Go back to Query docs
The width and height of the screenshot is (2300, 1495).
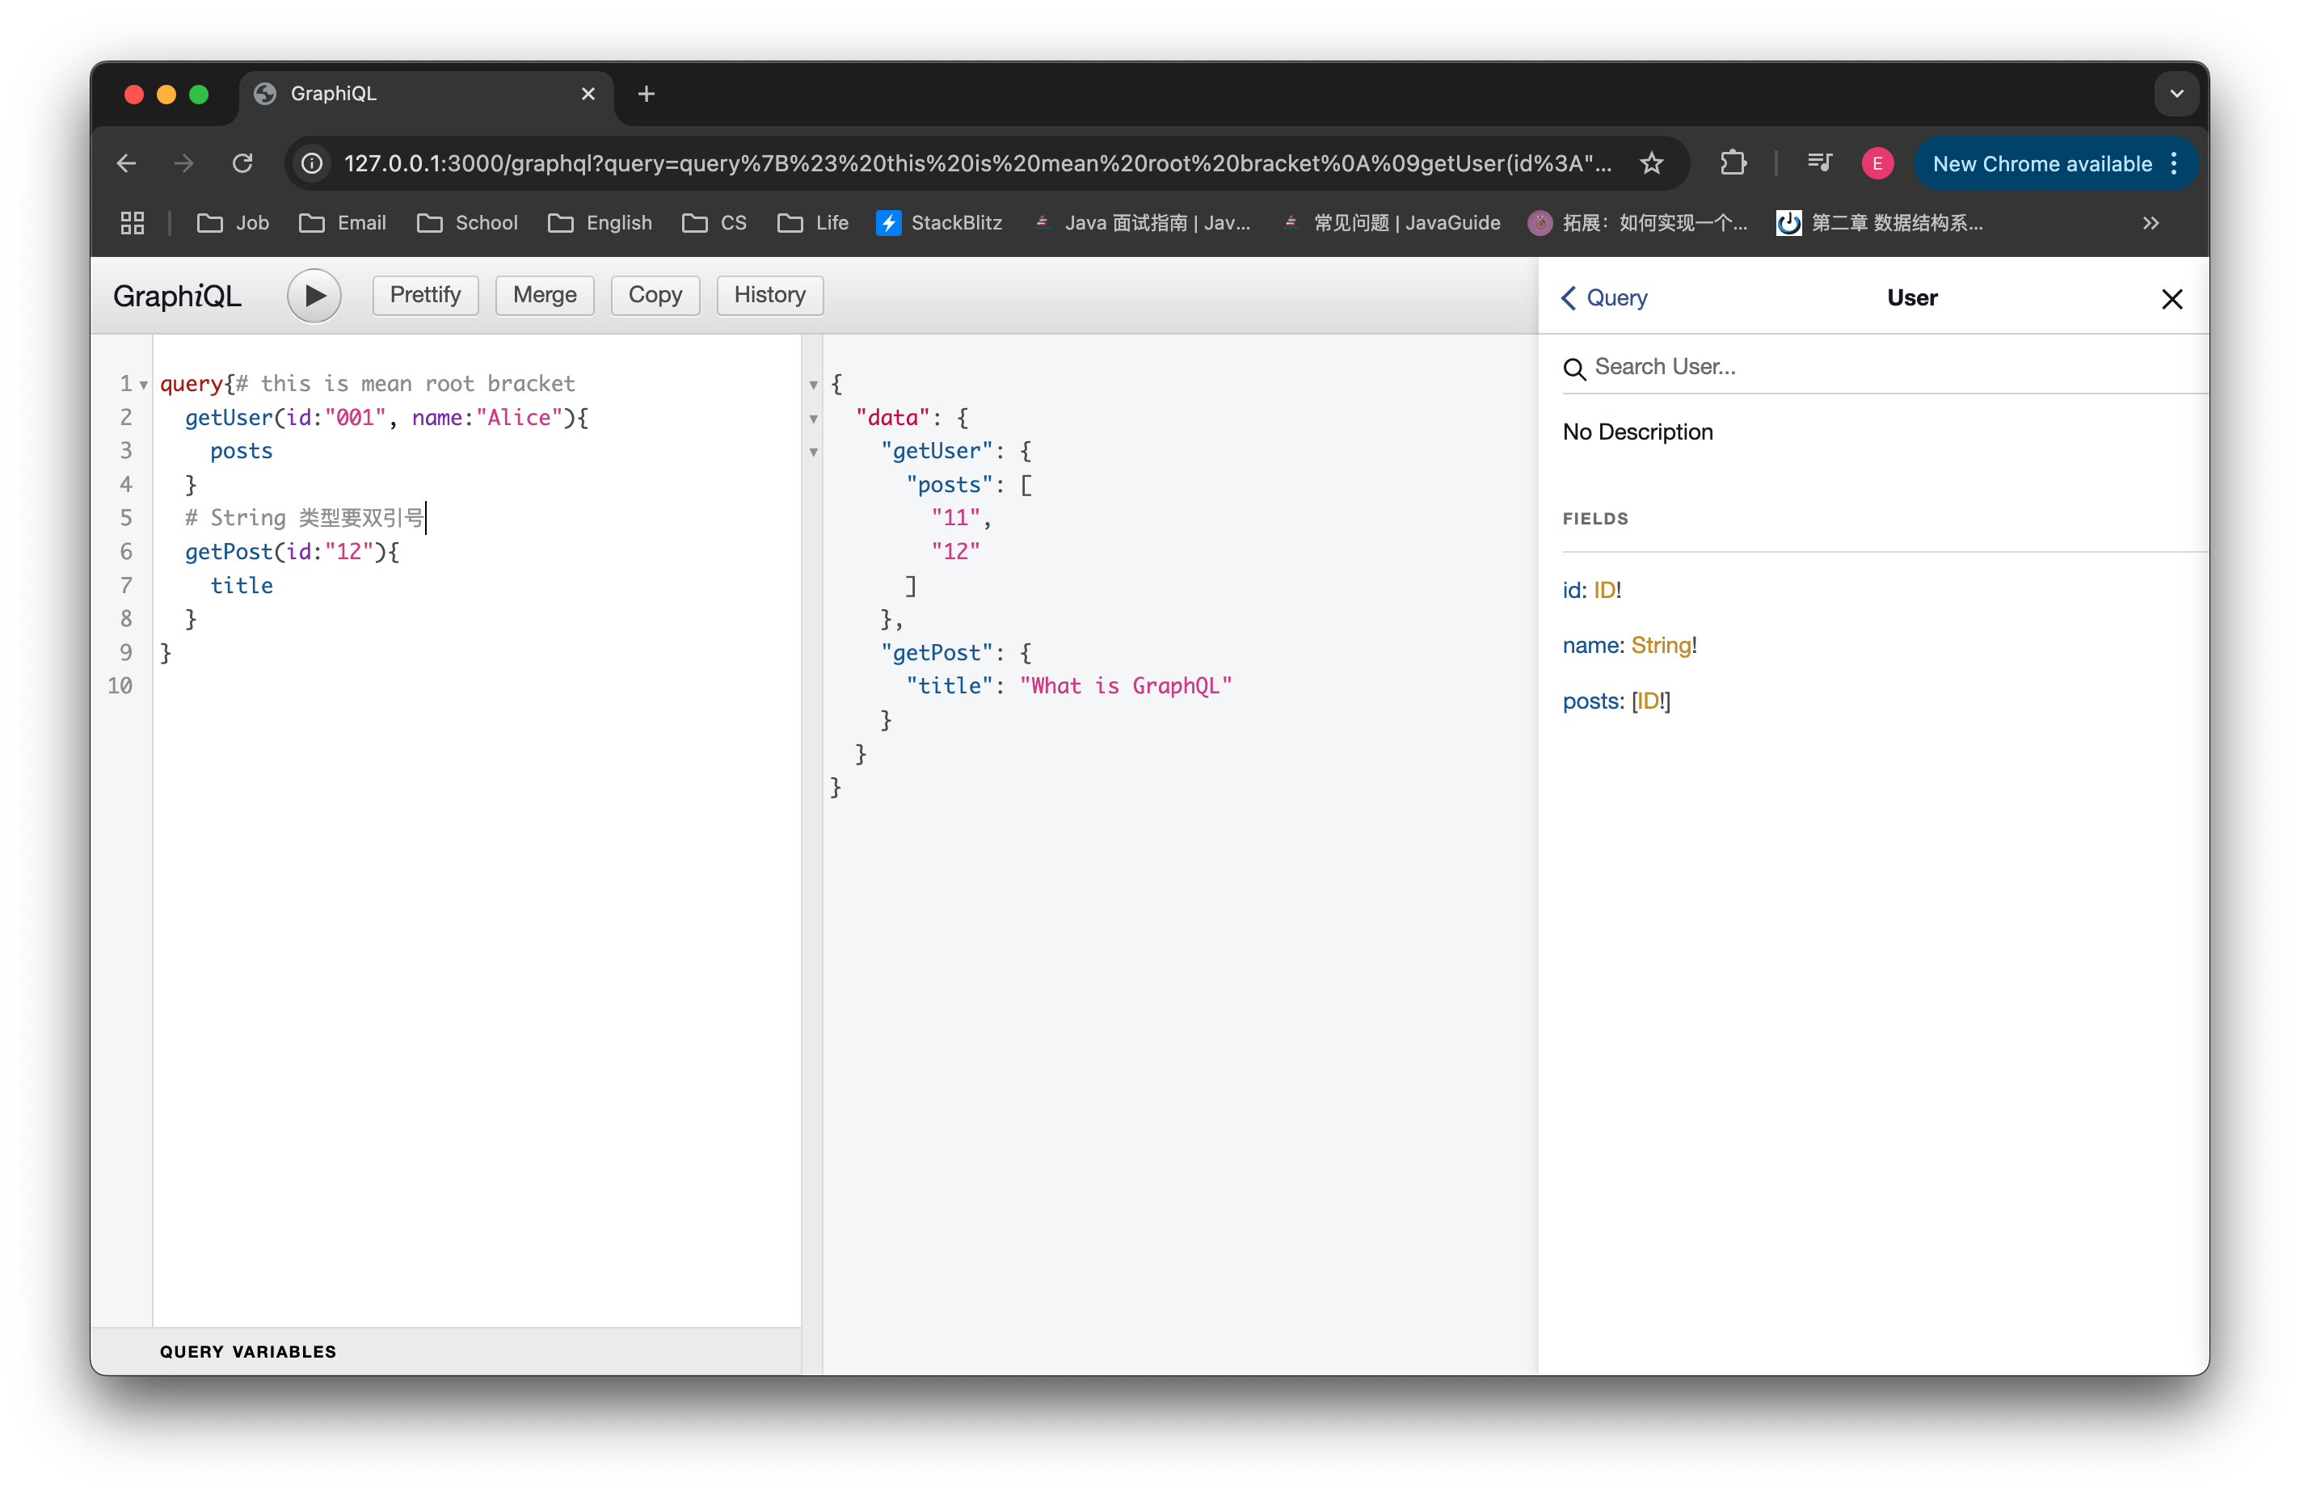click(1604, 299)
